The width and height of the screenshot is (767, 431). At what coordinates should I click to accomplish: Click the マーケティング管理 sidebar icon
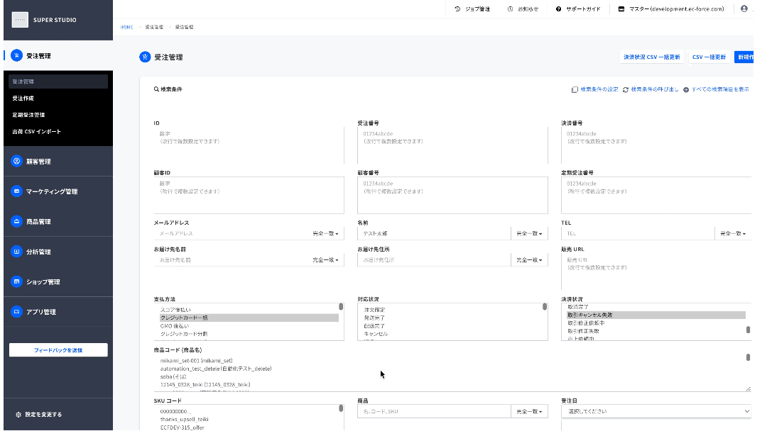tap(16, 191)
